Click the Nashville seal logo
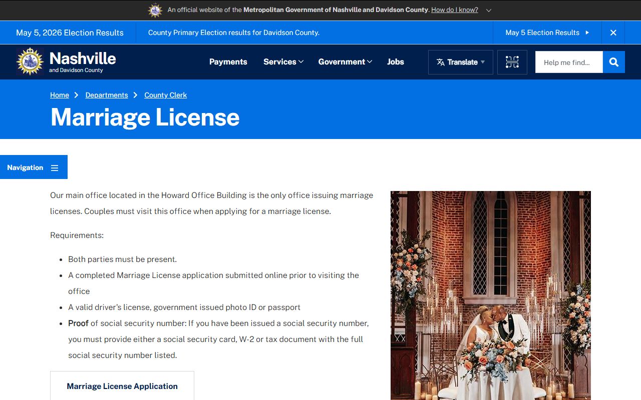641x400 pixels. pyautogui.click(x=30, y=61)
